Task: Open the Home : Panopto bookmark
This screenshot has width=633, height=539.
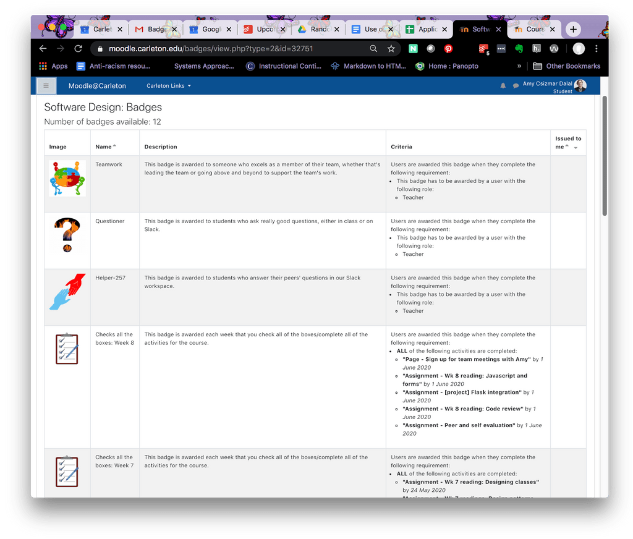Action: click(447, 66)
